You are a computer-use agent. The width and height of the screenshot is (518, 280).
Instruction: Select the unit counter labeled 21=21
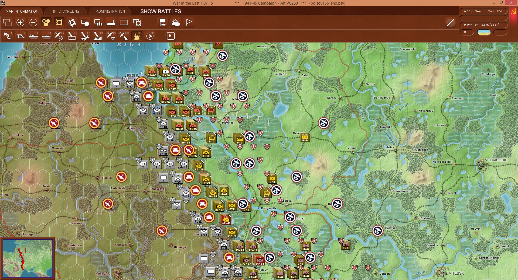pos(206,179)
